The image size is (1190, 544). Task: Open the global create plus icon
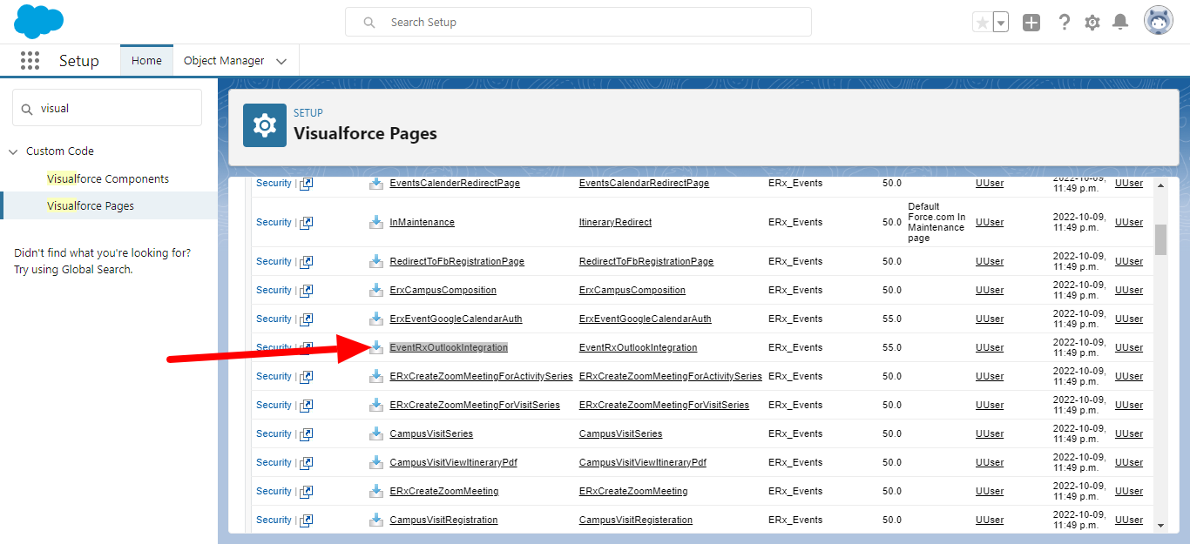[x=1031, y=23]
